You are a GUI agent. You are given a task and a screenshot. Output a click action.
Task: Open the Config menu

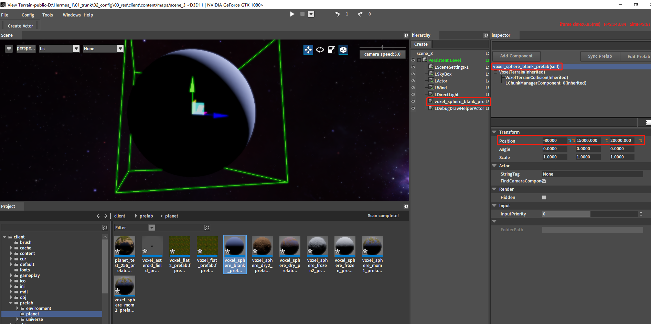(x=28, y=15)
